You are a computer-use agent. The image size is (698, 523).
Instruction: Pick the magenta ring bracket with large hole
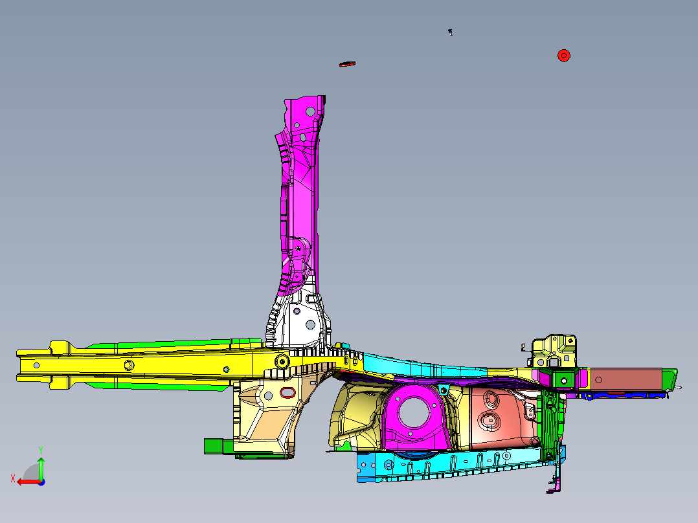click(x=414, y=417)
